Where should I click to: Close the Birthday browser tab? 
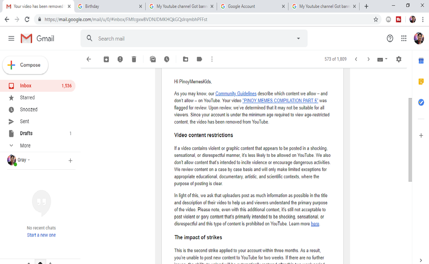[x=140, y=6]
